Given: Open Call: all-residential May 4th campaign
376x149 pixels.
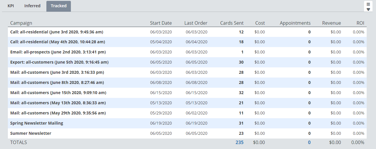Looking at the screenshot, I should [x=57, y=42].
